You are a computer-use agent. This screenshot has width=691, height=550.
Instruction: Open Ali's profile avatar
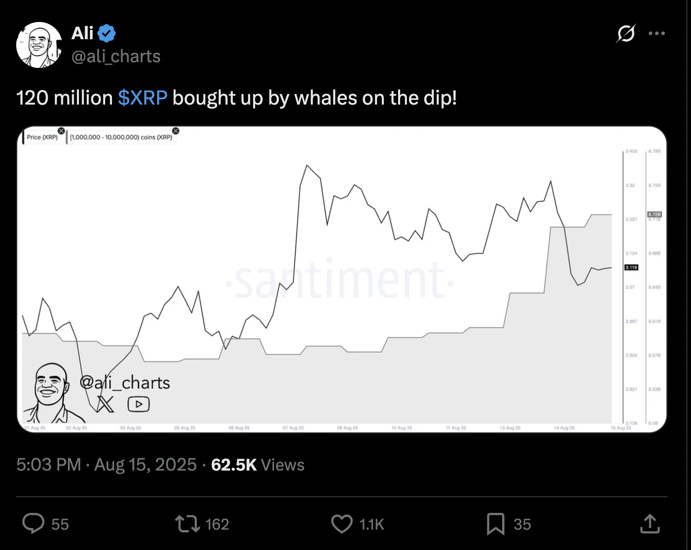click(x=39, y=45)
